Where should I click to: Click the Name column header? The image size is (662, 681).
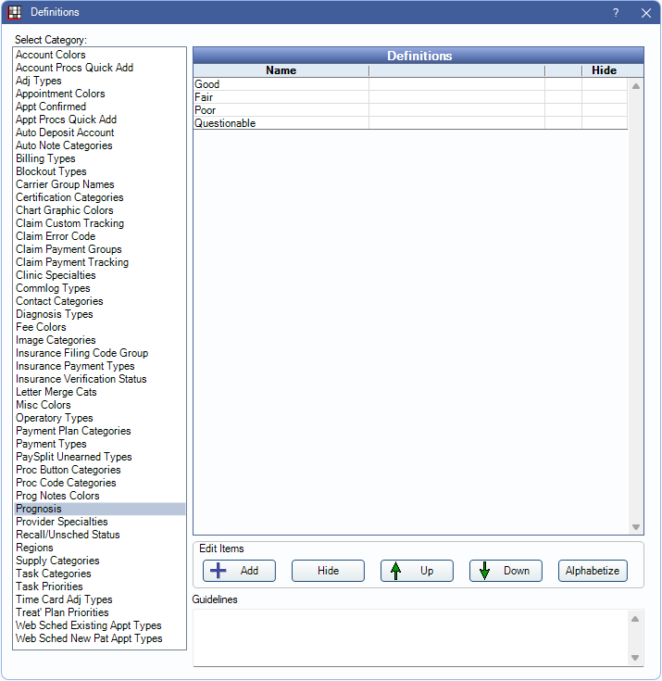(x=281, y=70)
